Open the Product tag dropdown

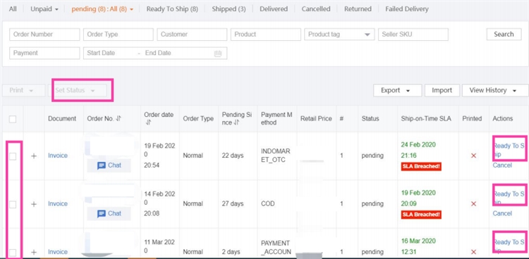click(x=339, y=34)
